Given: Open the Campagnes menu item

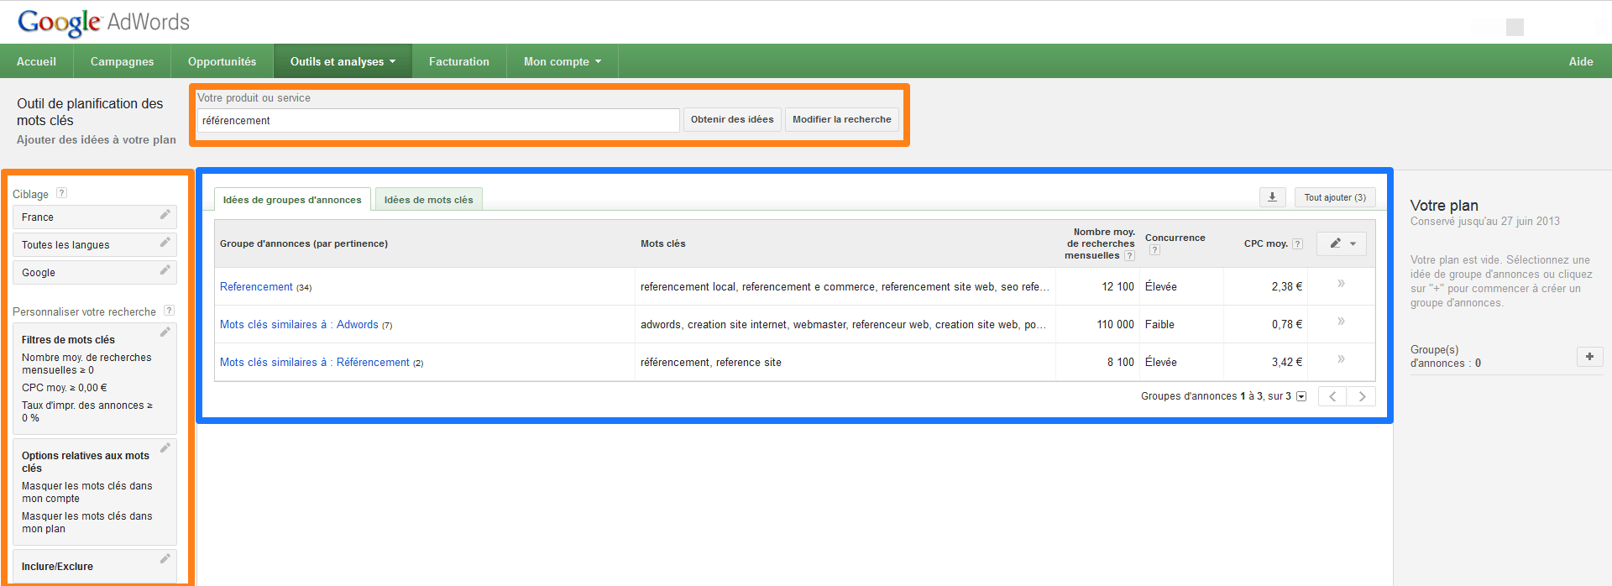Looking at the screenshot, I should click(x=122, y=61).
